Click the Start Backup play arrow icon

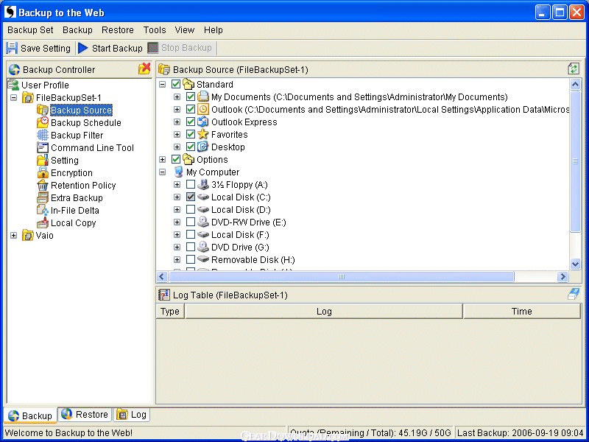click(83, 48)
